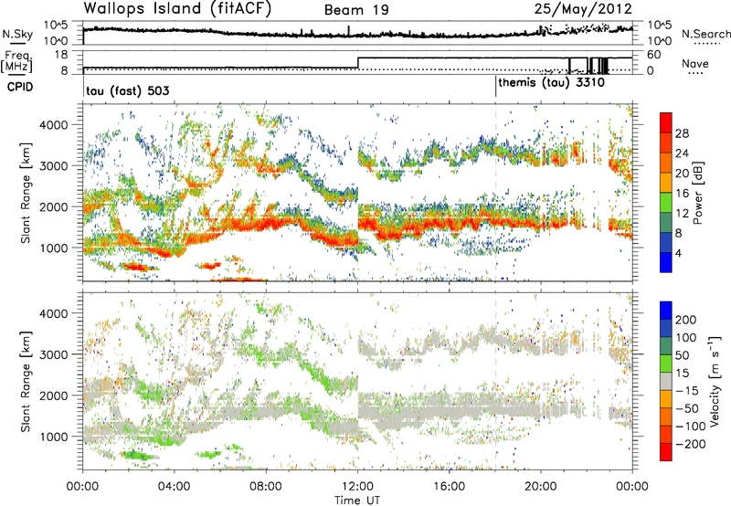The width and height of the screenshot is (731, 506).
Task: Click the "08:00" time tick label
Action: point(266,487)
